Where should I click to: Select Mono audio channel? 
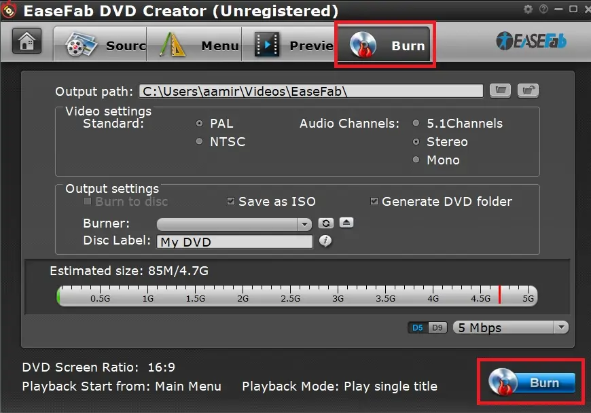click(x=416, y=160)
